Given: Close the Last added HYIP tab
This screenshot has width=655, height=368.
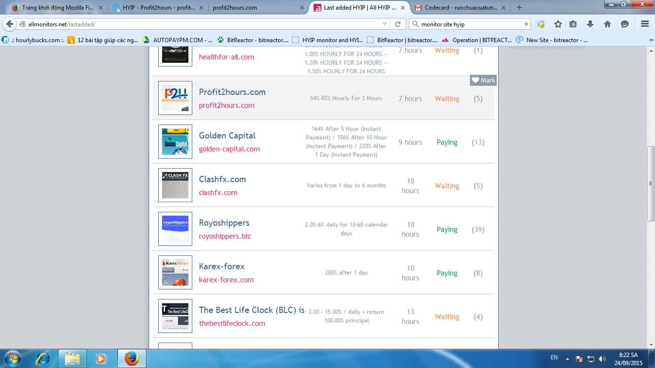Looking at the screenshot, I should [402, 8].
